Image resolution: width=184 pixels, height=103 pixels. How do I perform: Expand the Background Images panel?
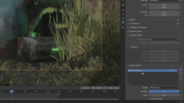128,27
